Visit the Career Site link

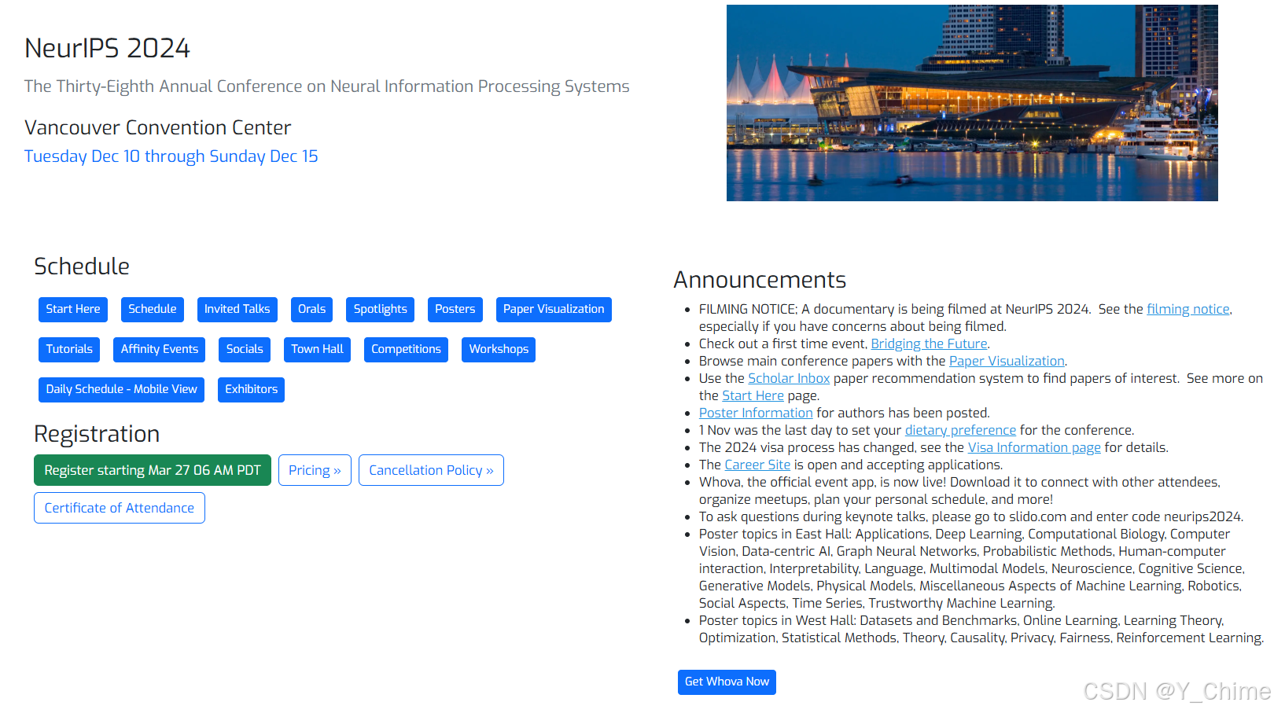[757, 465]
